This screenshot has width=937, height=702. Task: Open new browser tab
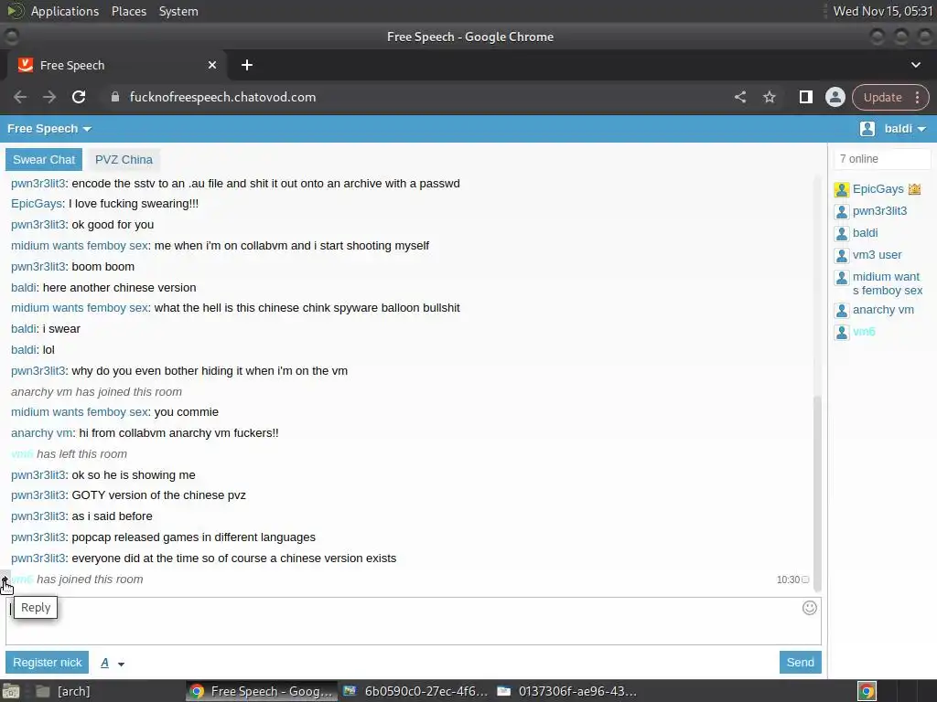(247, 65)
